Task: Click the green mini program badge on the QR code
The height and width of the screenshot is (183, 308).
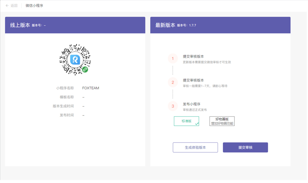Action: [85, 70]
